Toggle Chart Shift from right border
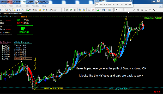 point(93,10)
